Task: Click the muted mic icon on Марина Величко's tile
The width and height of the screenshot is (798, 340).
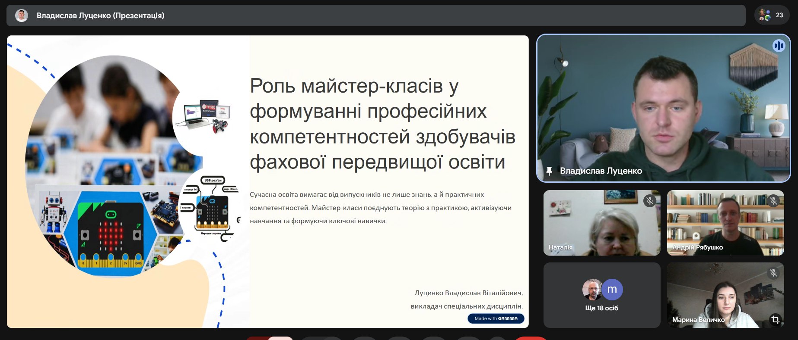Action: point(773,273)
